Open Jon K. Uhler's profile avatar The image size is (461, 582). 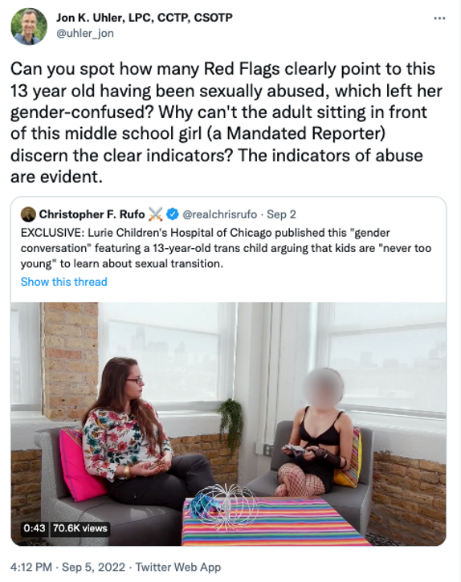tap(29, 26)
